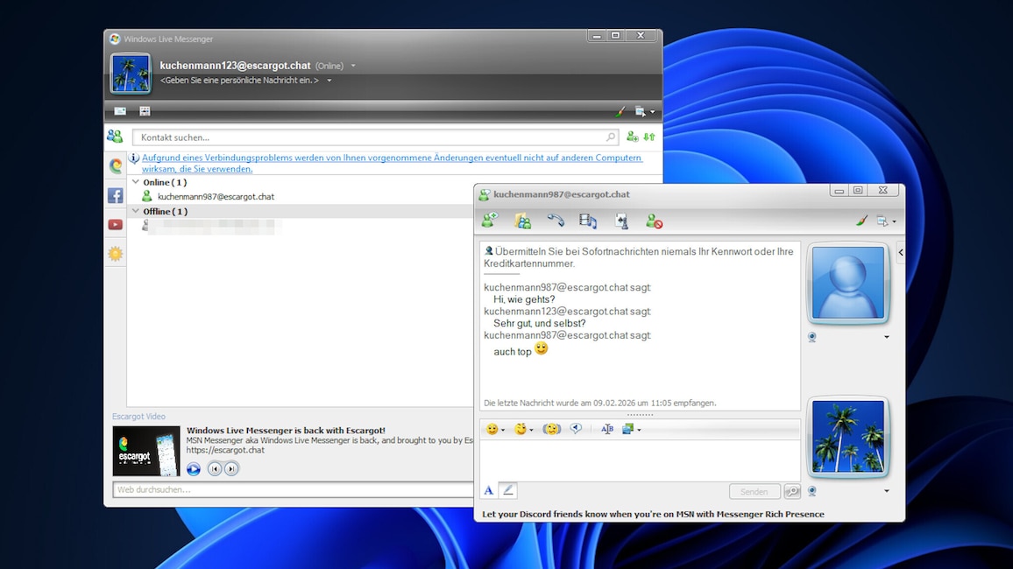Open the mail inbox icon in Messenger toolbar
The height and width of the screenshot is (569, 1013).
point(120,111)
